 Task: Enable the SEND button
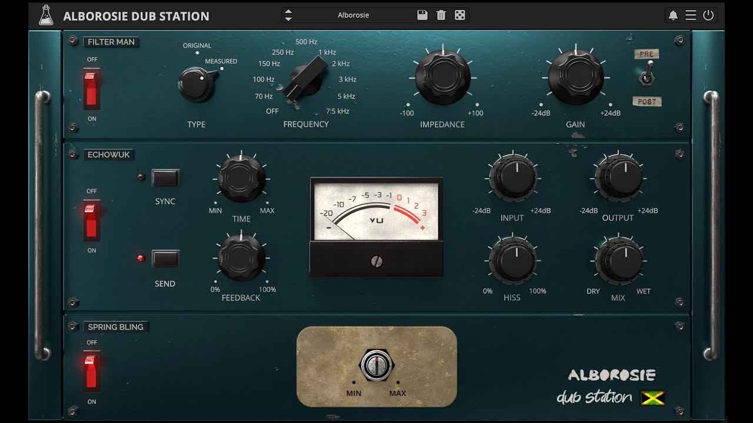point(165,258)
